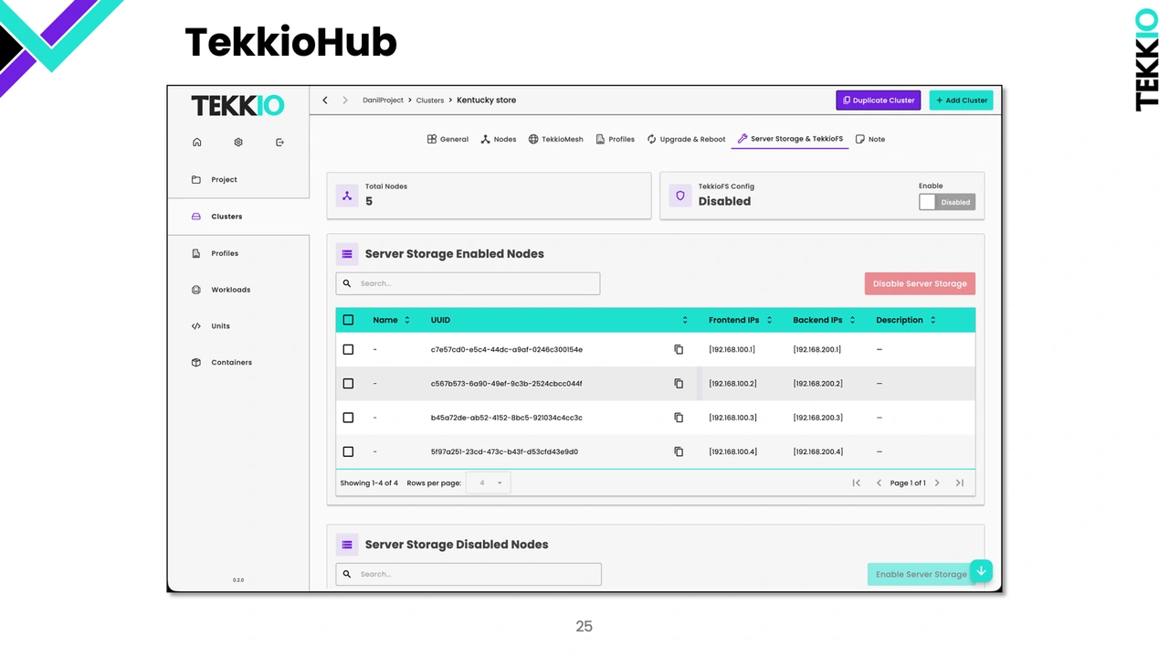
Task: Open the settings gear icon
Action: (x=237, y=142)
